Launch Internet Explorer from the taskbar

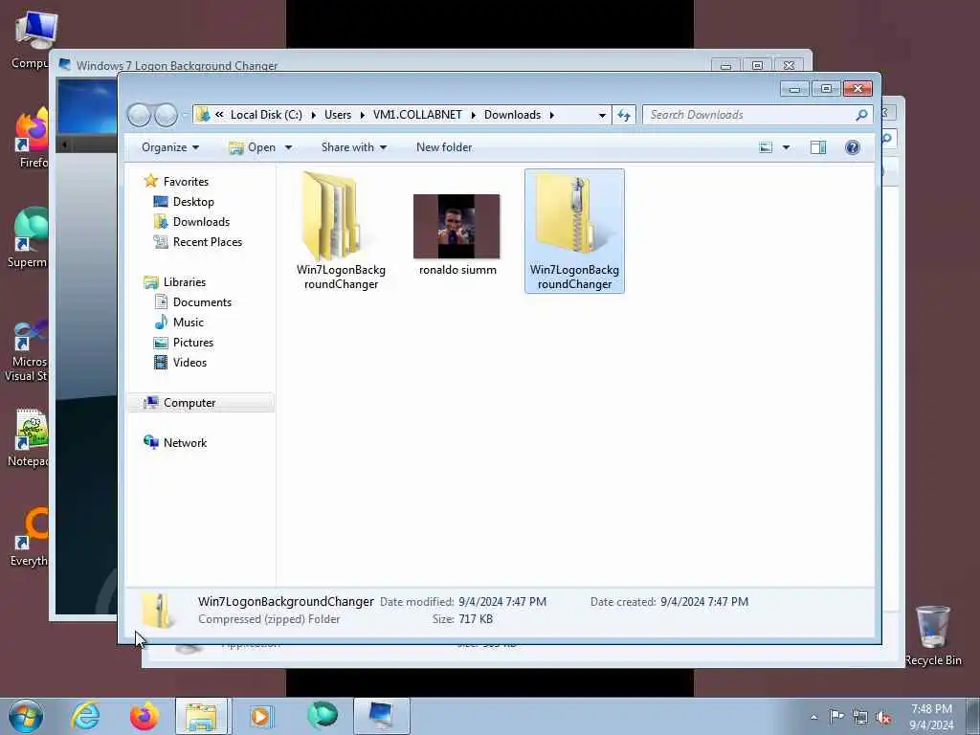click(x=85, y=716)
